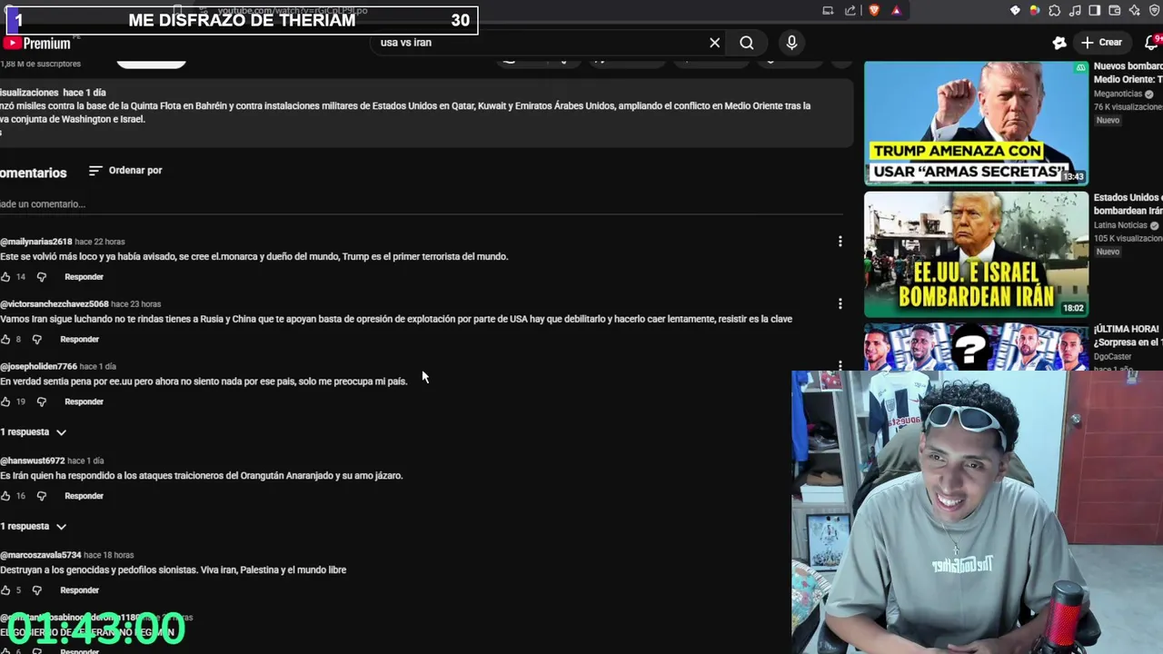This screenshot has height=654, width=1163.
Task: Click the share page icon in address bar
Action: [x=850, y=11]
